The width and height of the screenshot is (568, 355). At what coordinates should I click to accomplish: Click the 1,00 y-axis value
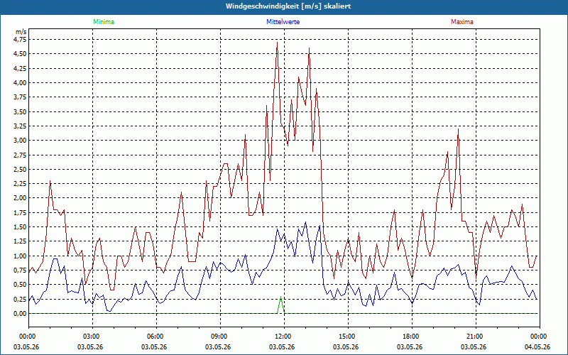point(21,256)
